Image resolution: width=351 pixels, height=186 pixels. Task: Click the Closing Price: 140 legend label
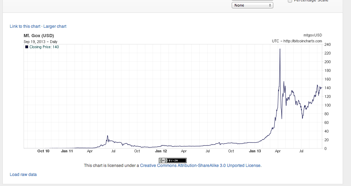44,47
